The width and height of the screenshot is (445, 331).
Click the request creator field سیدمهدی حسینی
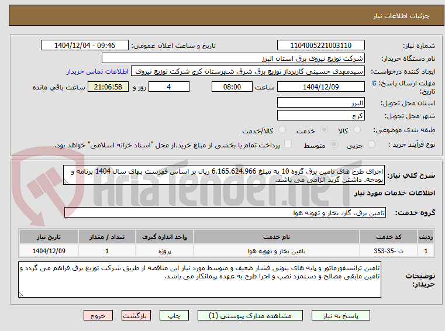click(x=248, y=71)
